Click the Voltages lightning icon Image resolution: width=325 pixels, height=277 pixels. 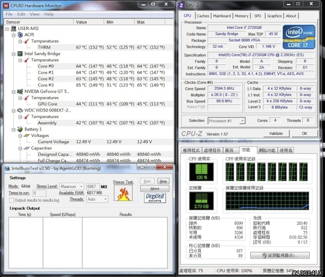(x=27, y=136)
